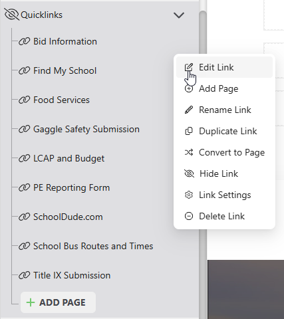Click the circled minus Delete Link icon
Screen dimensions: 284x319
pos(189,216)
